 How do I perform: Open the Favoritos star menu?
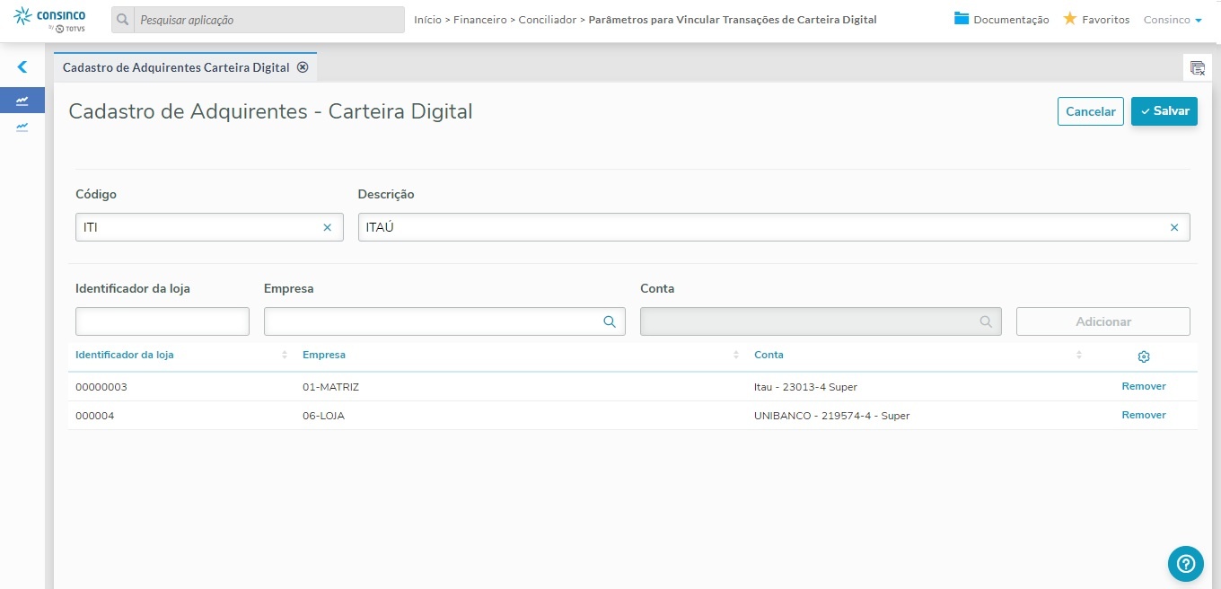click(1095, 19)
